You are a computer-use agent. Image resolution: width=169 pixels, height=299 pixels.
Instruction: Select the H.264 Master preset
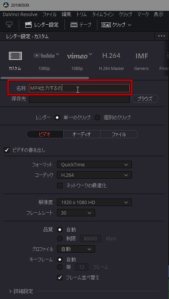pos(111,56)
